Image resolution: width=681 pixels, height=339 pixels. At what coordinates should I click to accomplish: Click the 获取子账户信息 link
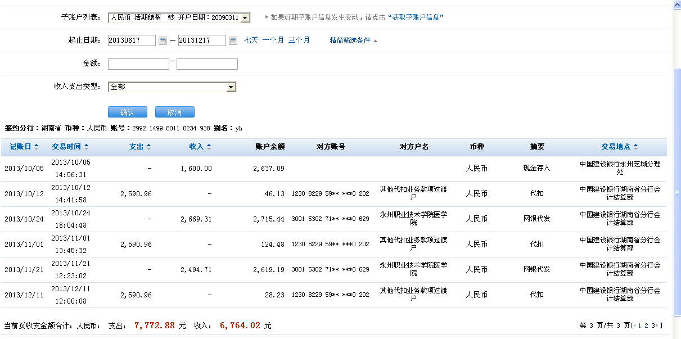point(416,17)
